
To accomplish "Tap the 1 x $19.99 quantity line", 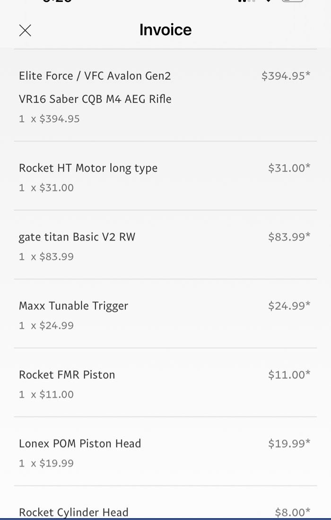I will (46, 464).
